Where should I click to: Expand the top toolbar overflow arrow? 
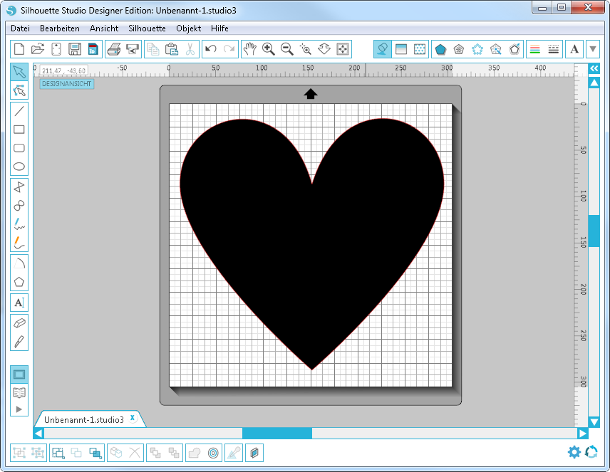593,49
